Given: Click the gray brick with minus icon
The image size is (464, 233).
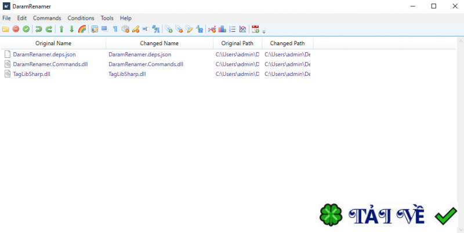Looking at the screenshot, I should tap(125, 29).
